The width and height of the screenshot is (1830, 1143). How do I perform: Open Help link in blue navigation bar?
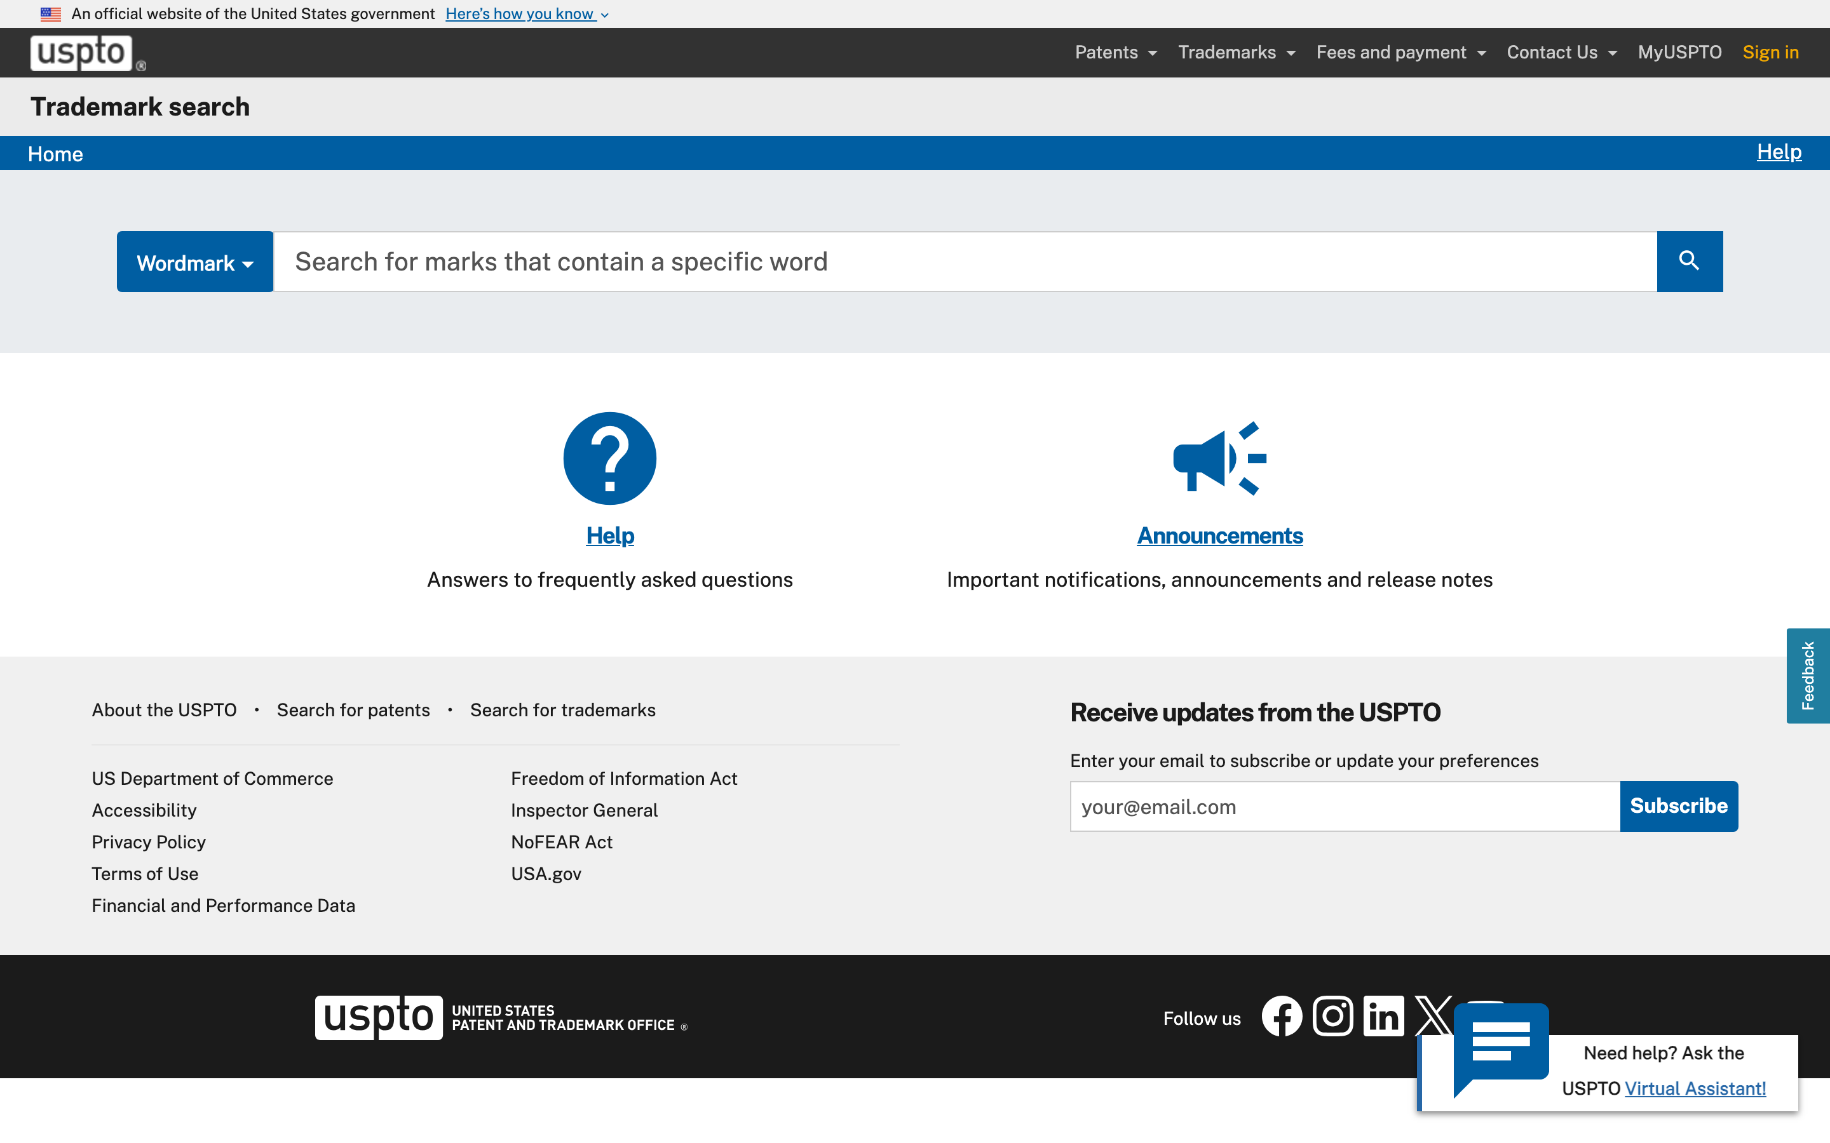pos(1779,151)
